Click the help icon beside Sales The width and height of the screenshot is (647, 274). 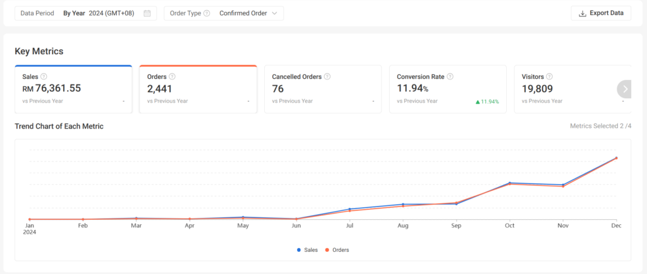pyautogui.click(x=44, y=77)
